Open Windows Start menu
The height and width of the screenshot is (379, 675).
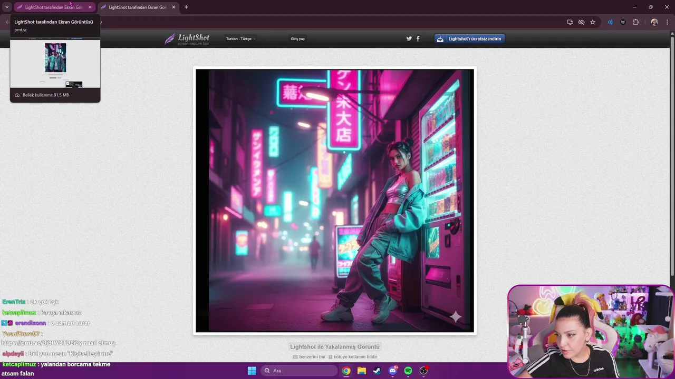pyautogui.click(x=252, y=371)
